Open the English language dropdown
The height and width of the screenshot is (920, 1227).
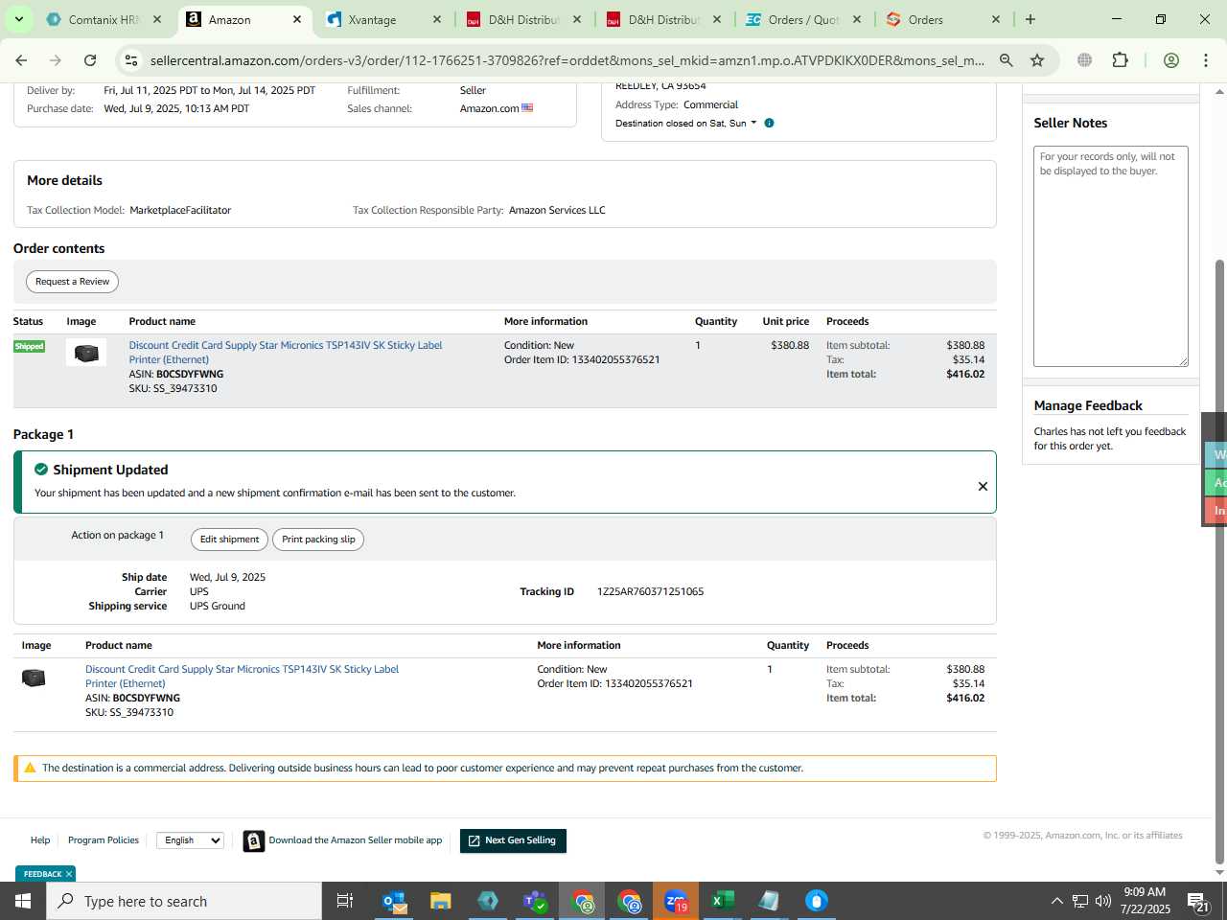tap(190, 840)
